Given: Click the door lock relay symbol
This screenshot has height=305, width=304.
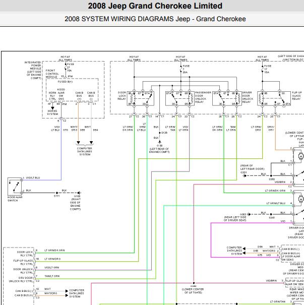Looking at the screenshot, I should click(141, 98).
